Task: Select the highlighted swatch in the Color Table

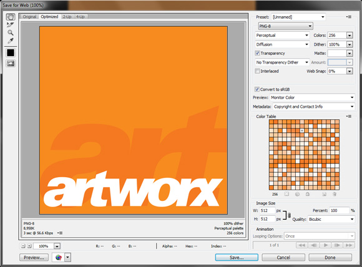Action: coord(302,130)
